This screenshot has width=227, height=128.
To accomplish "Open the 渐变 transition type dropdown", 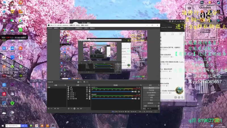I will [x=150, y=106].
